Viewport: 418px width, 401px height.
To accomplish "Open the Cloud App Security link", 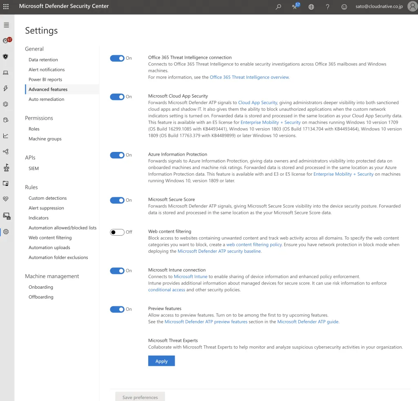I will coord(258,102).
